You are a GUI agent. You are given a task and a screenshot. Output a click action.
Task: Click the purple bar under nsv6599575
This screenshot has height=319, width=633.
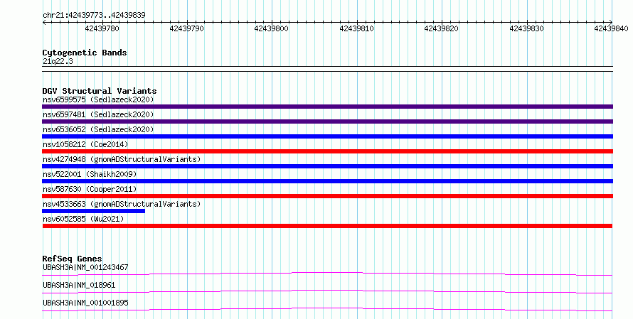(x=327, y=107)
